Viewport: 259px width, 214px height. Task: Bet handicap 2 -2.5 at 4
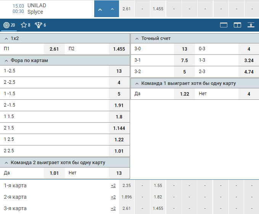click(x=119, y=82)
